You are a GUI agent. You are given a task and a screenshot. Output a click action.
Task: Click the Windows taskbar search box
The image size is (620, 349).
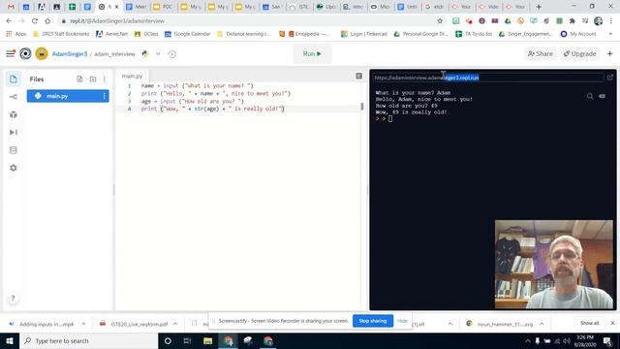coord(88,340)
